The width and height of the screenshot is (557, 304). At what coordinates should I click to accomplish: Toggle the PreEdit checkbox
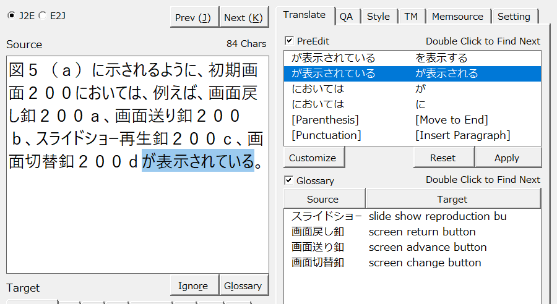pyautogui.click(x=289, y=41)
